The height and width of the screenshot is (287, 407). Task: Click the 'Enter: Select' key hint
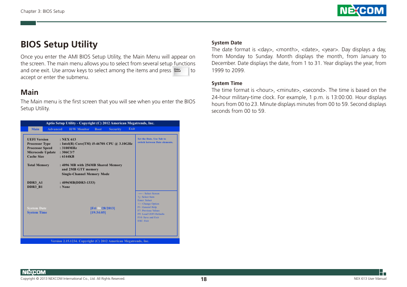(x=145, y=200)
